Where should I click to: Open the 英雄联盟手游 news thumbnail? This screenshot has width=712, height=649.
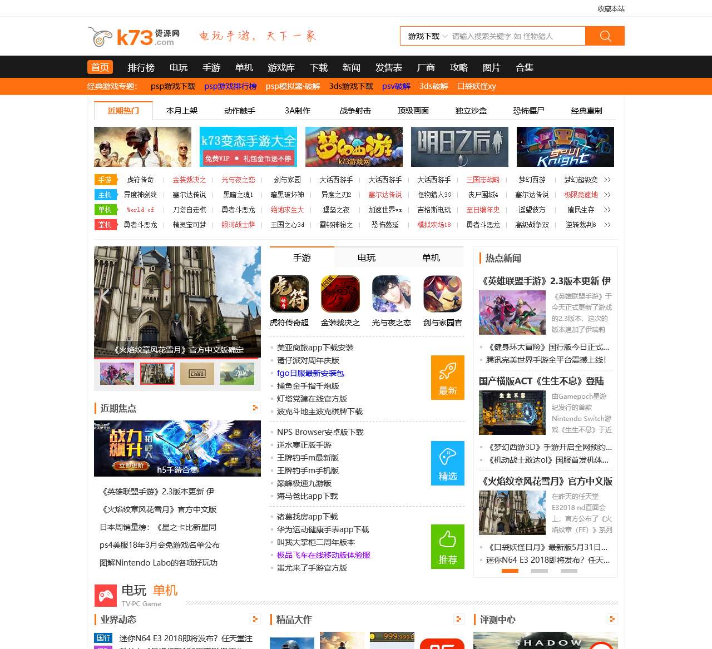(x=512, y=313)
